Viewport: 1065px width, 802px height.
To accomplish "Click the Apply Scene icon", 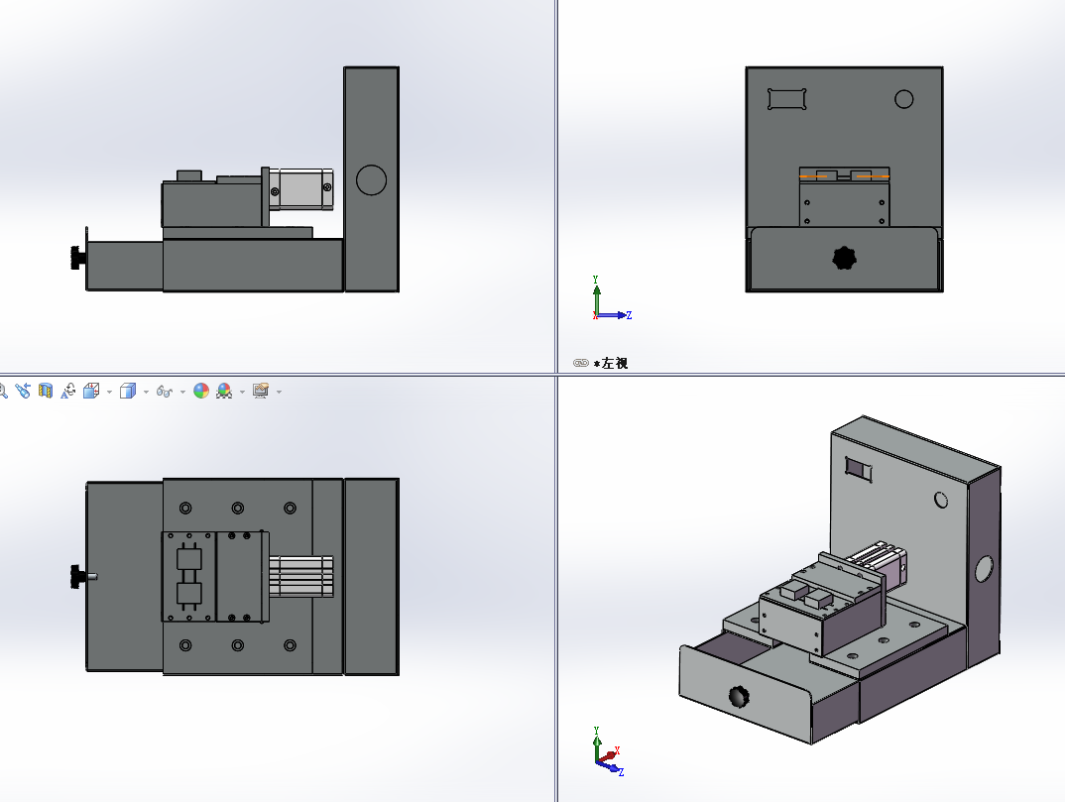I will 224,392.
